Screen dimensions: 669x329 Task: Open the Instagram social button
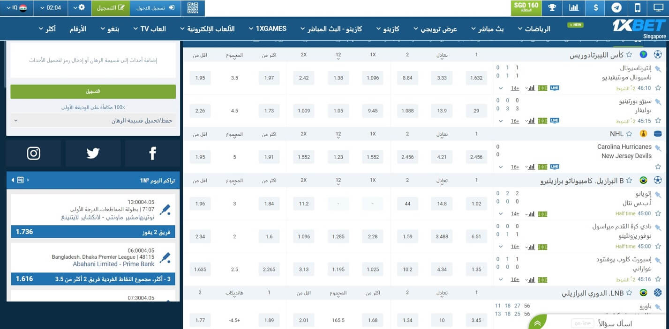pyautogui.click(x=34, y=154)
